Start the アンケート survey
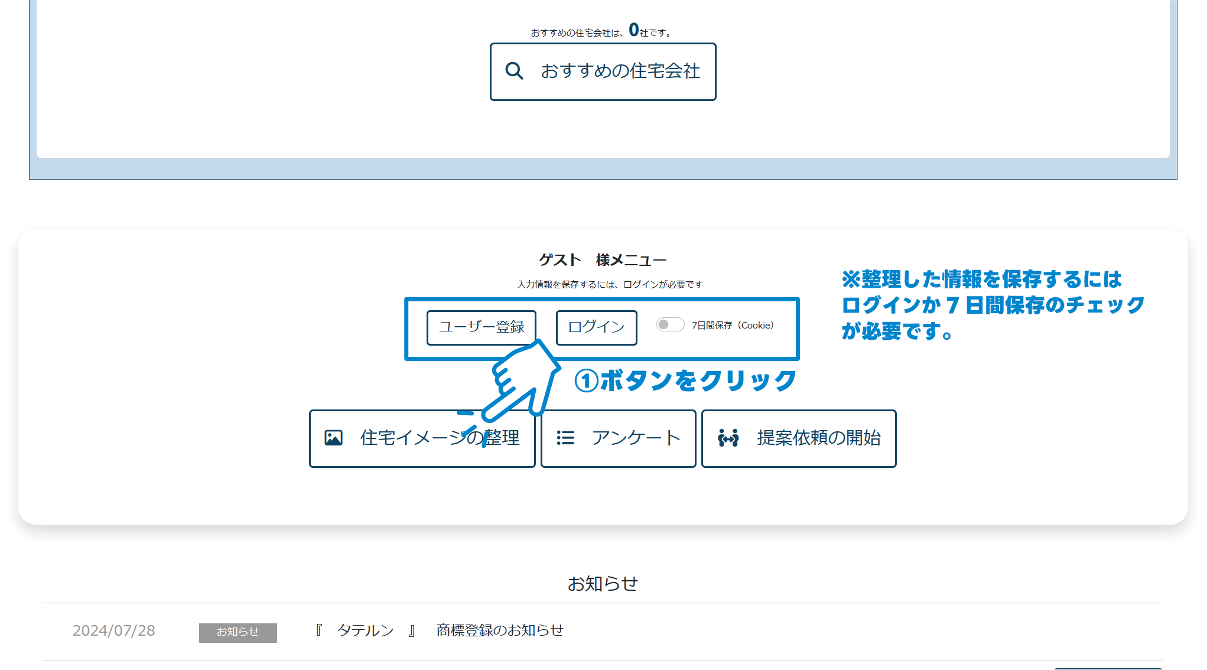 [618, 438]
